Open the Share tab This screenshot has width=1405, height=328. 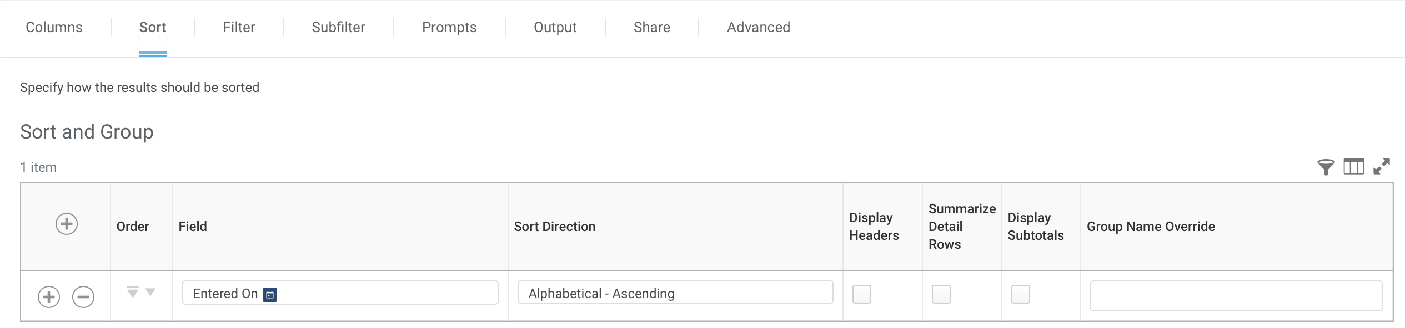click(x=651, y=27)
